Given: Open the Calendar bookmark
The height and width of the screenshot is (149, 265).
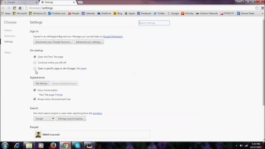Looking at the screenshot, I should (88, 13).
